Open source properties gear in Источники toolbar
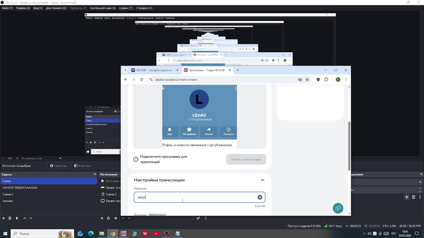 pyautogui.click(x=116, y=218)
